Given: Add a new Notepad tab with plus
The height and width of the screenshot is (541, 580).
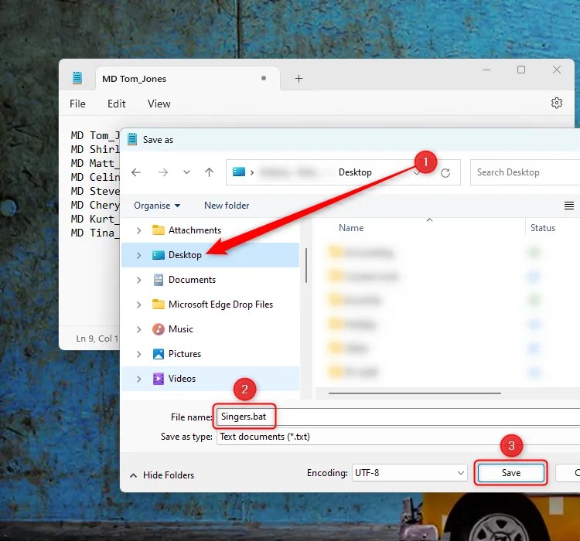Looking at the screenshot, I should [x=299, y=78].
